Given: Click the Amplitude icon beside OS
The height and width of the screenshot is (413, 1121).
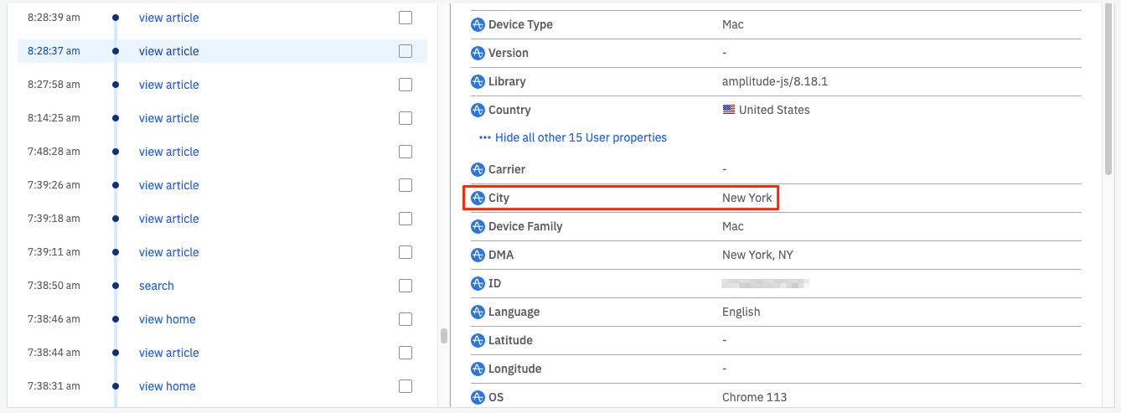Looking at the screenshot, I should pyautogui.click(x=478, y=397).
